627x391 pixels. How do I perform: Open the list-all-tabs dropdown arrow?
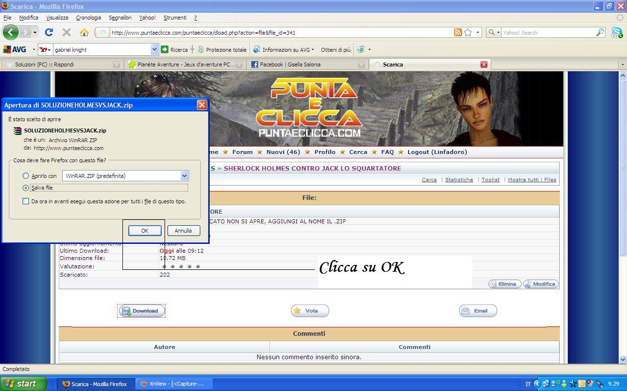pos(622,65)
